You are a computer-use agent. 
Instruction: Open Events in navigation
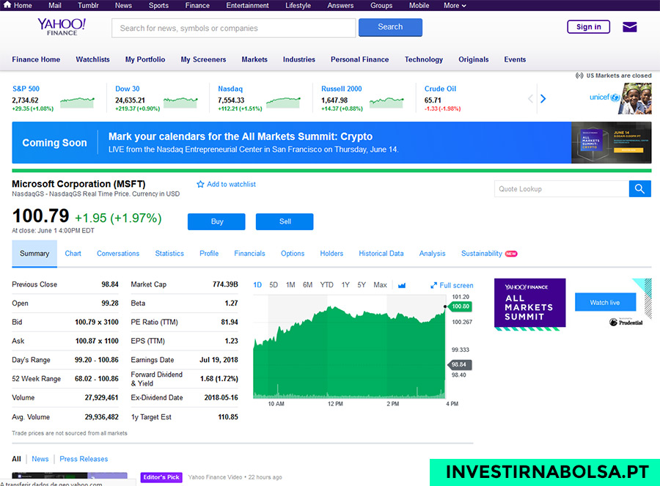tap(515, 59)
